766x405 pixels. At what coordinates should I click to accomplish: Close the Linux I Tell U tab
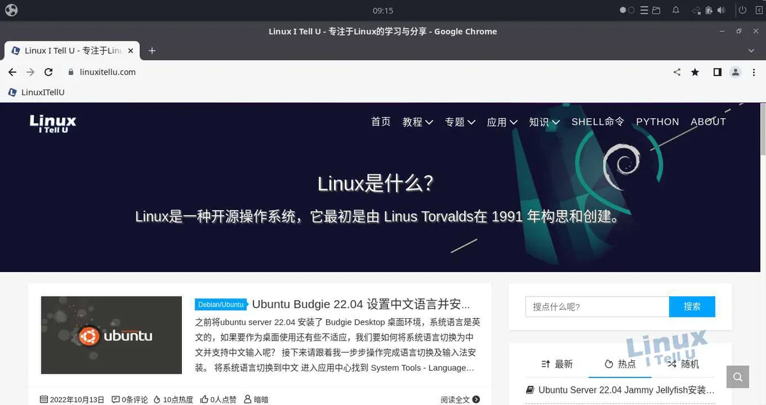[131, 50]
